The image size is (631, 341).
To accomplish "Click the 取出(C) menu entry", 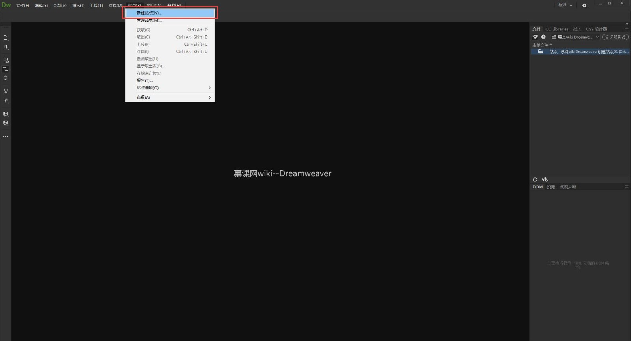I will (x=170, y=37).
